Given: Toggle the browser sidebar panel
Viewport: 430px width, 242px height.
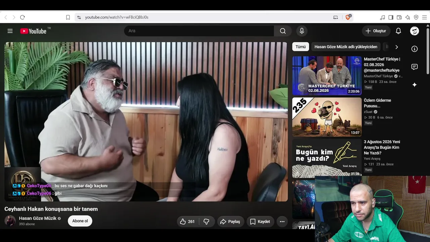Looking at the screenshot, I should [391, 17].
